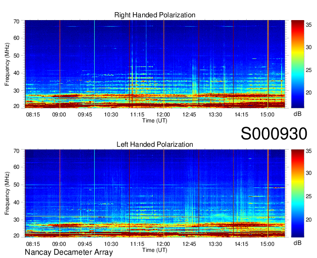Click the 30 dB tick on the lower colorbar
This screenshot has width=317, height=258.
point(309,173)
